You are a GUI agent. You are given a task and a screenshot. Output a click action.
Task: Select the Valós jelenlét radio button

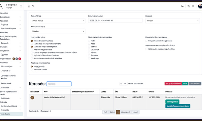(32, 67)
